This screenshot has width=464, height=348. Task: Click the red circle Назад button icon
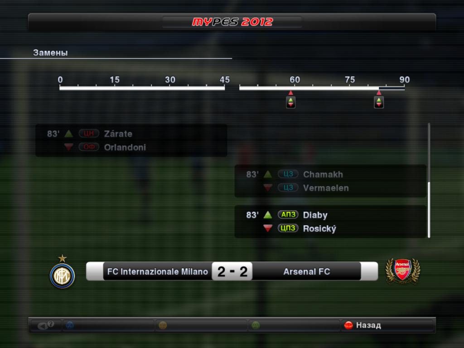coord(348,325)
